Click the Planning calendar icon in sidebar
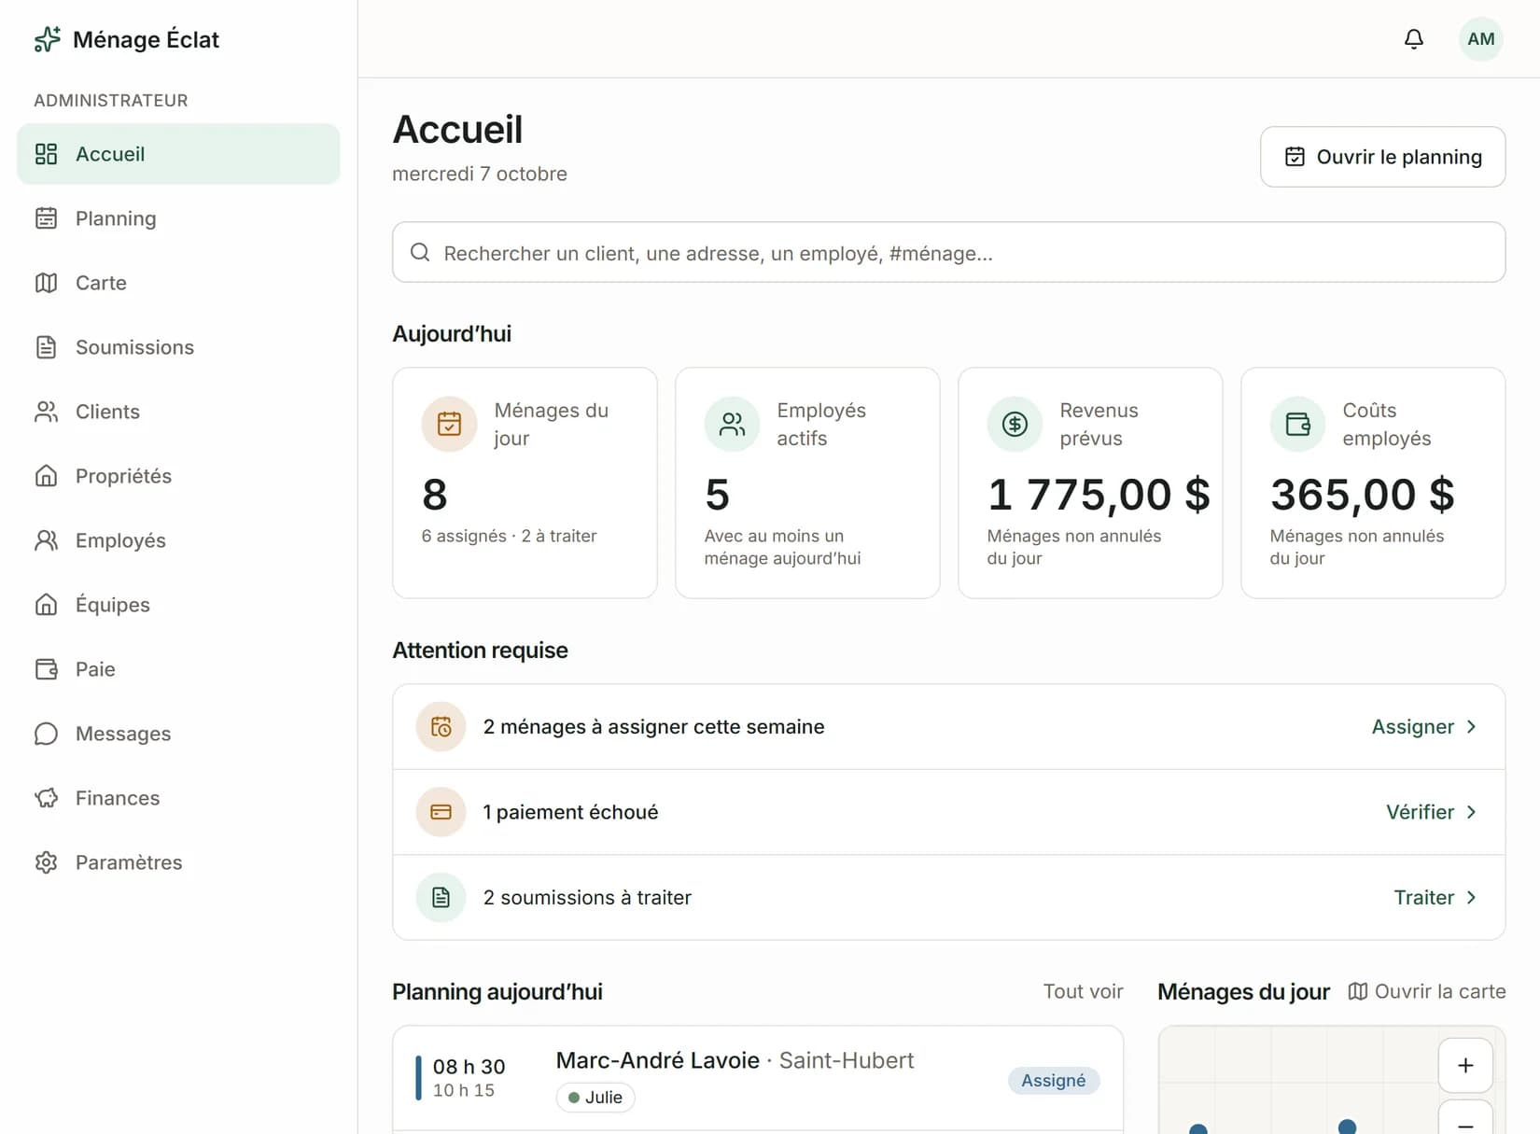The width and height of the screenshot is (1540, 1134). [47, 218]
